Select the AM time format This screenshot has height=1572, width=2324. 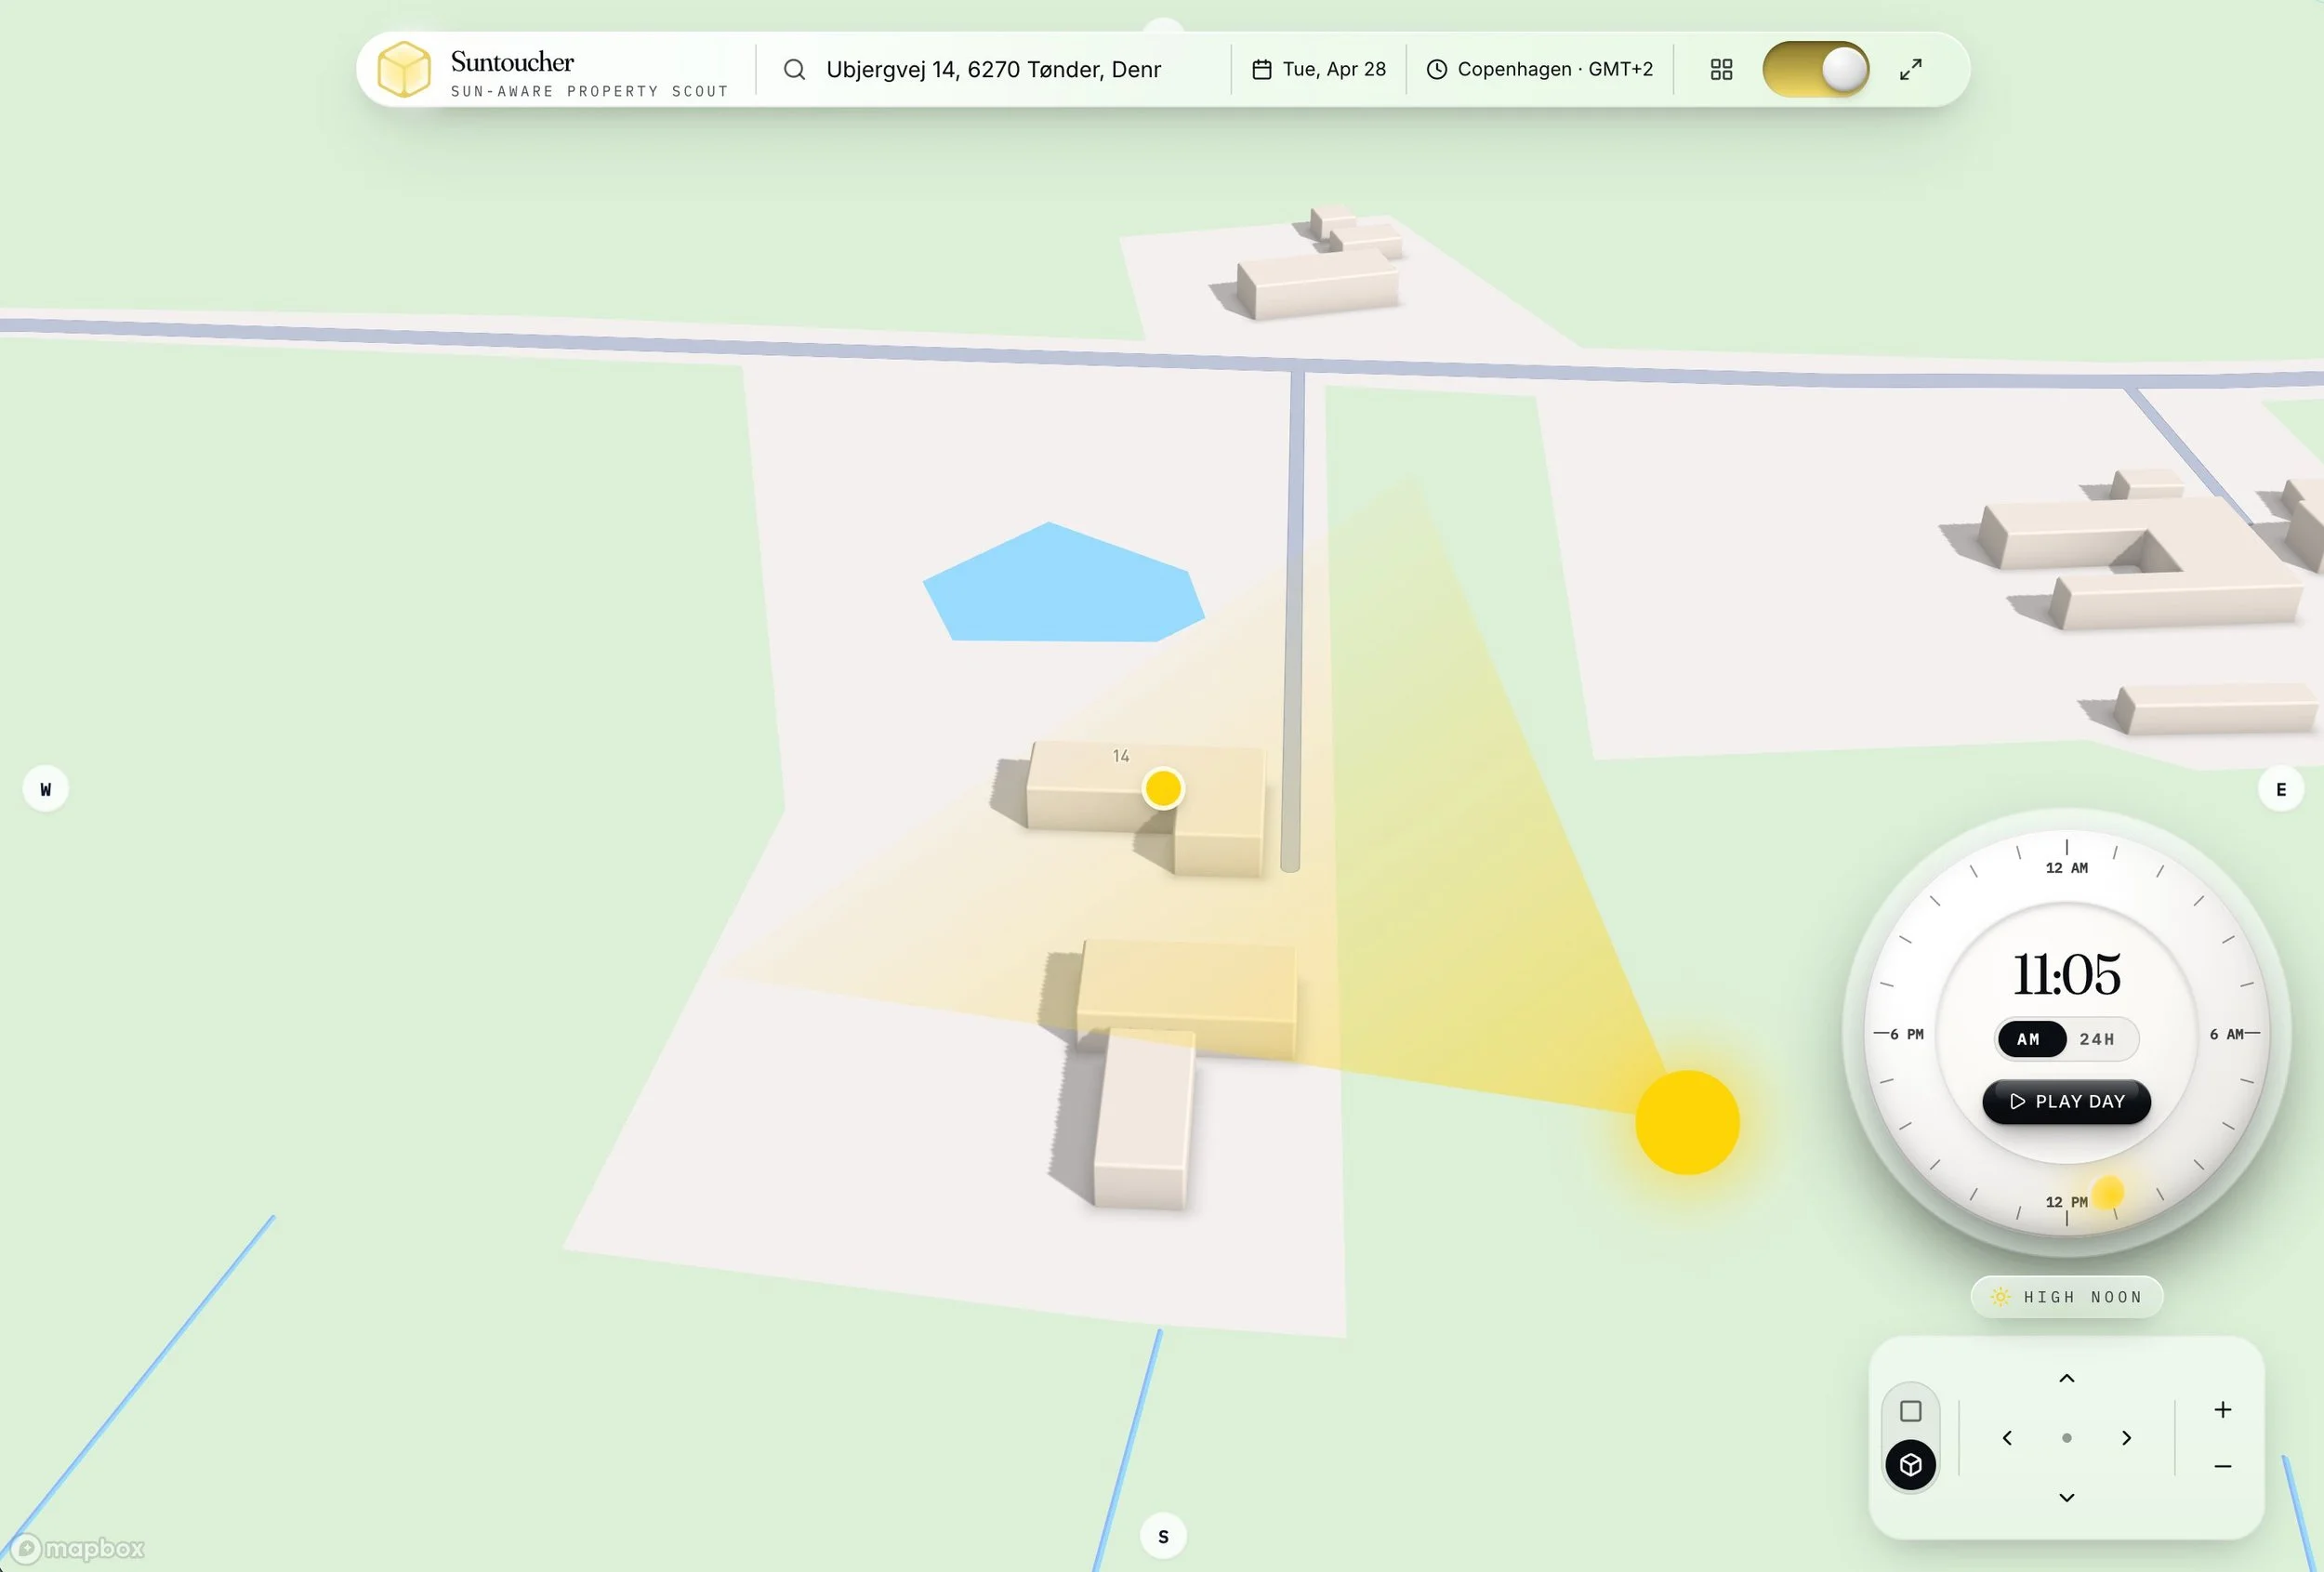coord(2029,1039)
